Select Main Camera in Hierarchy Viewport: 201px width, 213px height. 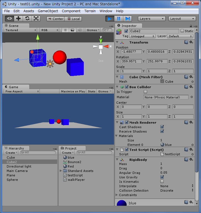click(17, 171)
